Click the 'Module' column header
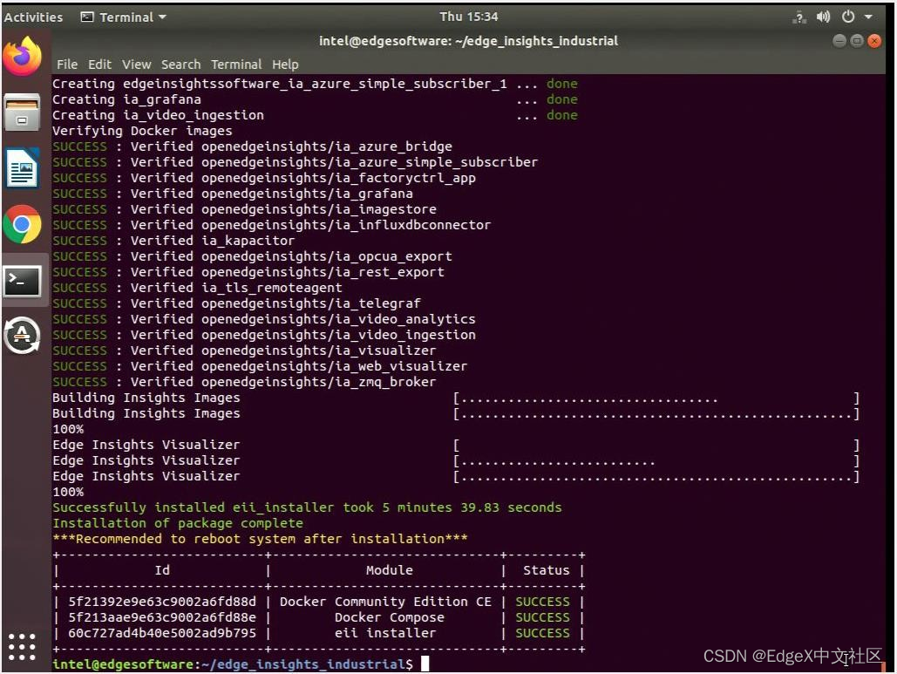Viewport: 897px width, 674px height. click(390, 570)
